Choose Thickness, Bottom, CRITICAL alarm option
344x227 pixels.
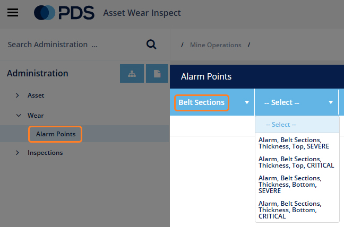297,210
